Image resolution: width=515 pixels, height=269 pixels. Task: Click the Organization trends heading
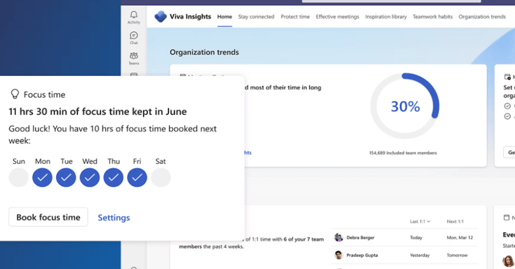(204, 52)
